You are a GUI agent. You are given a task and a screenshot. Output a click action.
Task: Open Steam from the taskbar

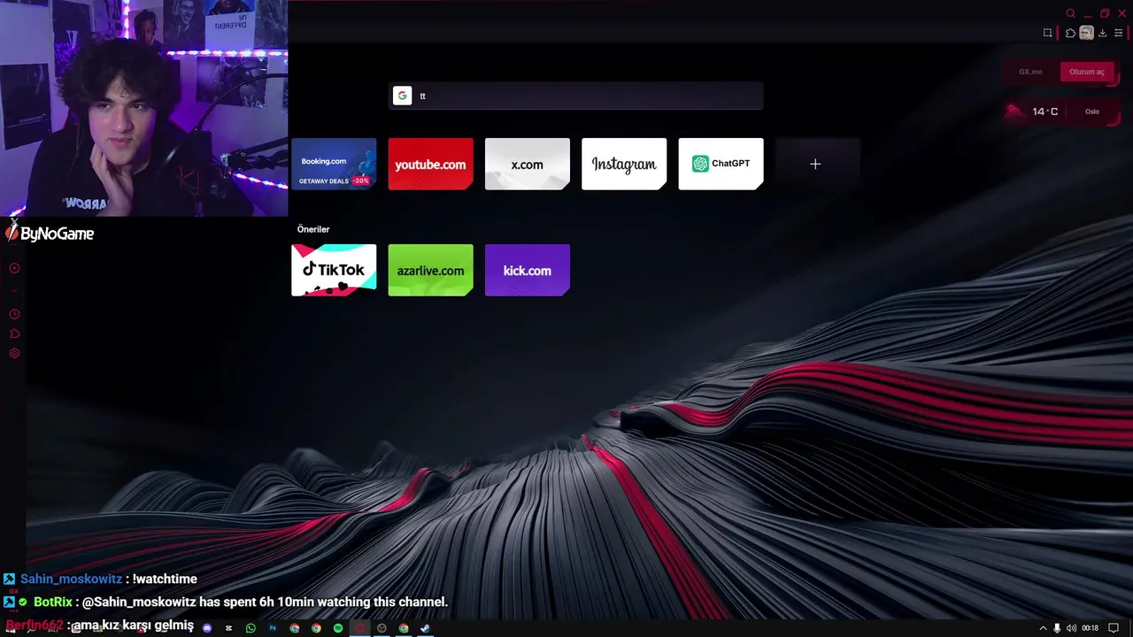[425, 628]
